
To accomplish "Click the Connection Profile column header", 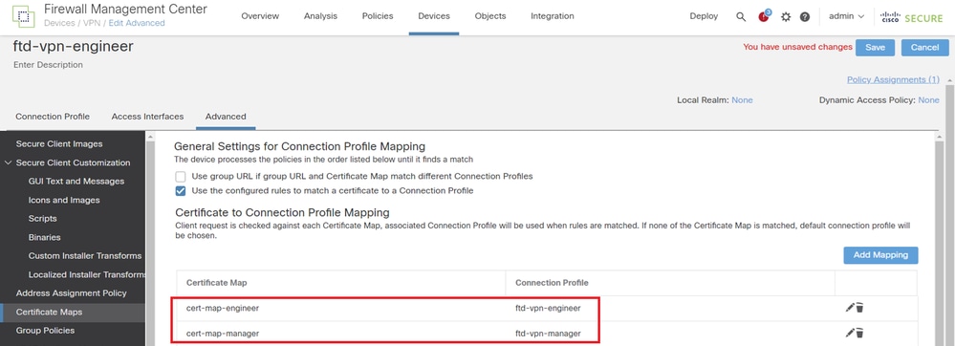I will tap(552, 283).
